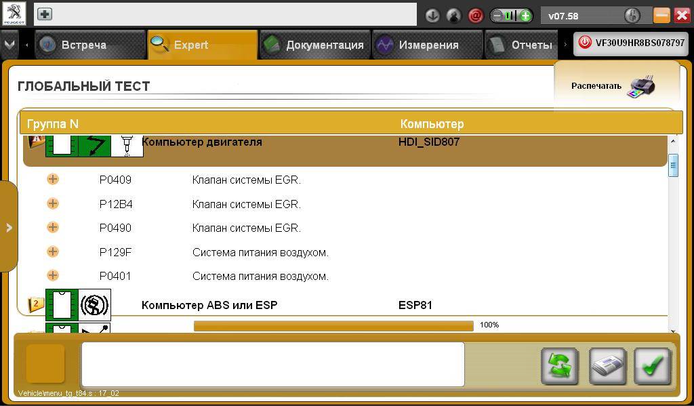The height and width of the screenshot is (406, 694).
Task: Open the Измерения tab
Action: 419,45
